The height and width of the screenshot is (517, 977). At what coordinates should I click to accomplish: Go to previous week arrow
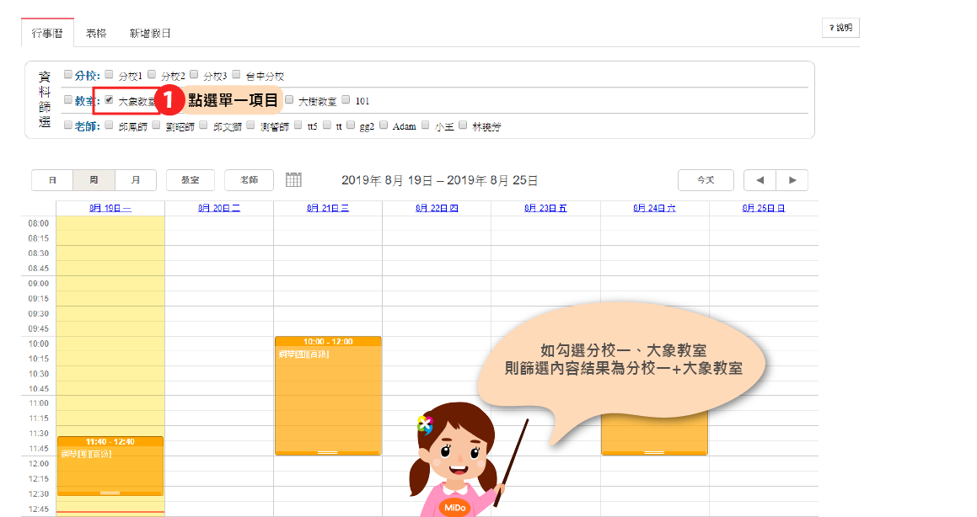pyautogui.click(x=760, y=180)
